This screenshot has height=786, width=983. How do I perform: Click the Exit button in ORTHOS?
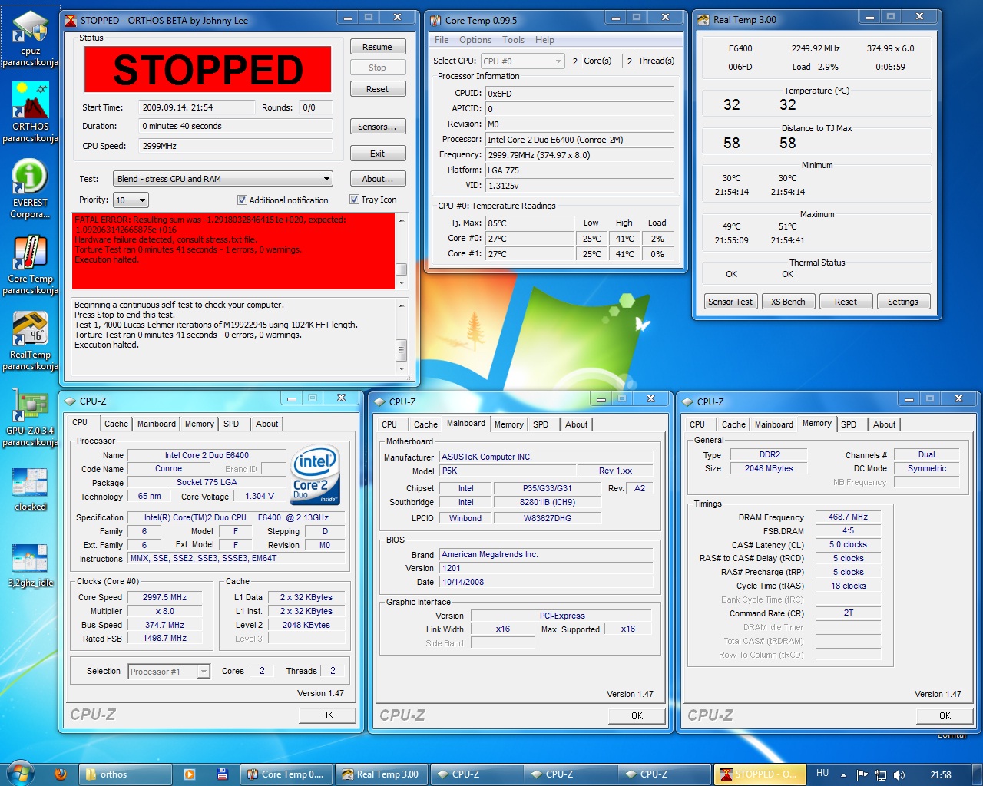click(x=377, y=154)
